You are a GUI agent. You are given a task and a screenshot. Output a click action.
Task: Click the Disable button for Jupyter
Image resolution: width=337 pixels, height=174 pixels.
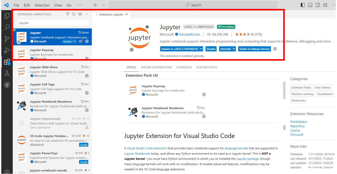tap(211, 49)
